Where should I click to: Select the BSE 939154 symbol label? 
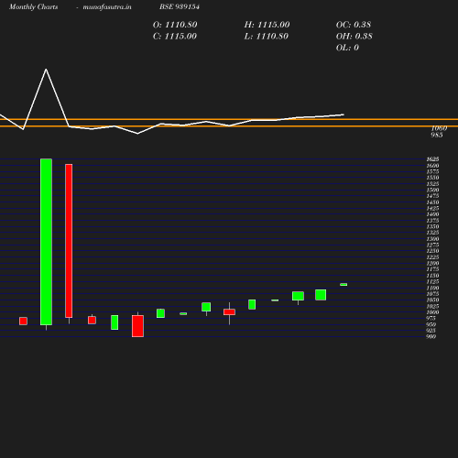180,6
